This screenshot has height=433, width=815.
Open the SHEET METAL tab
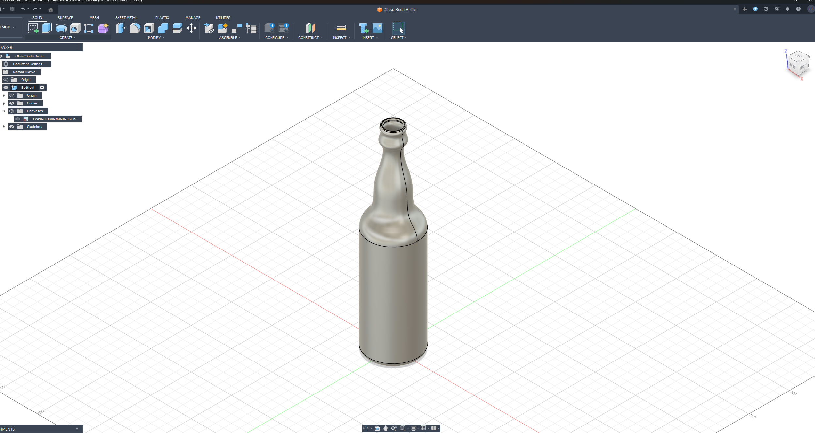coord(126,18)
